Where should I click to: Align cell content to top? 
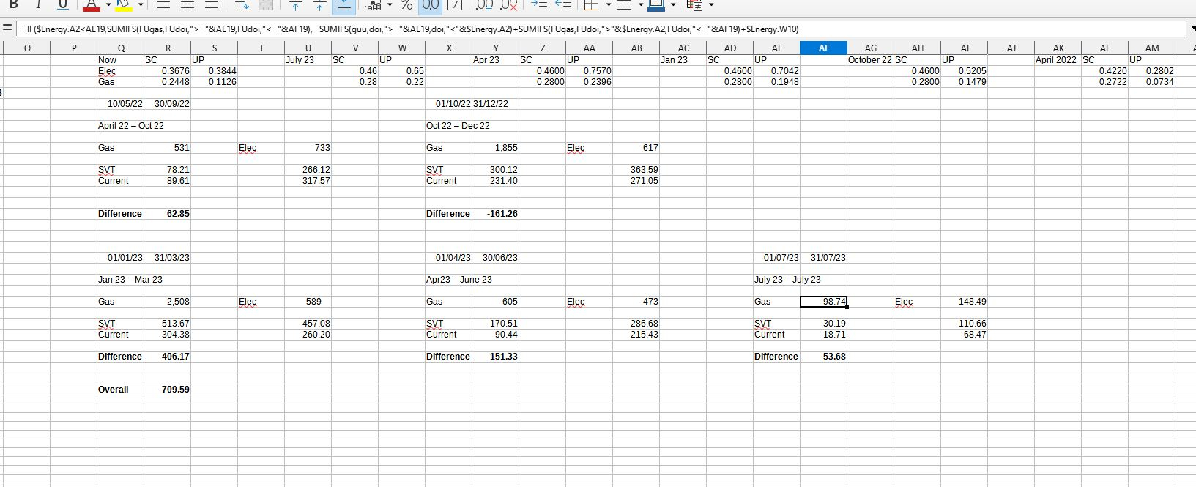[x=295, y=5]
